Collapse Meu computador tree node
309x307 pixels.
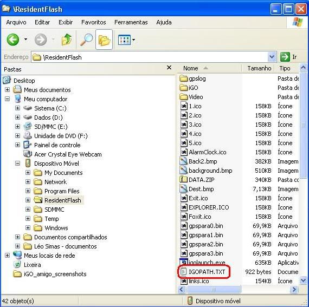(7, 99)
